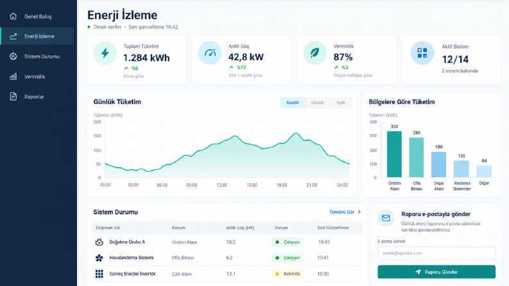The image size is (509, 286).
Task: Focus the E-posta adresi input field
Action: [x=436, y=253]
